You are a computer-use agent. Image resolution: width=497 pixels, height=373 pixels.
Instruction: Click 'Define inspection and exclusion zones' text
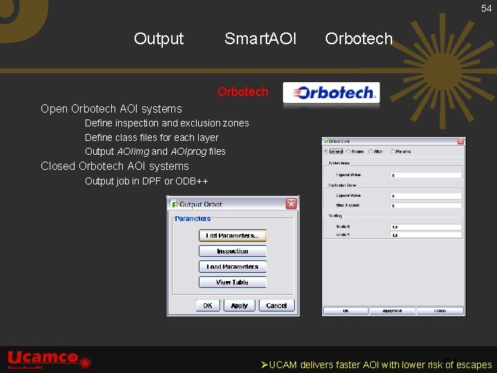167,123
